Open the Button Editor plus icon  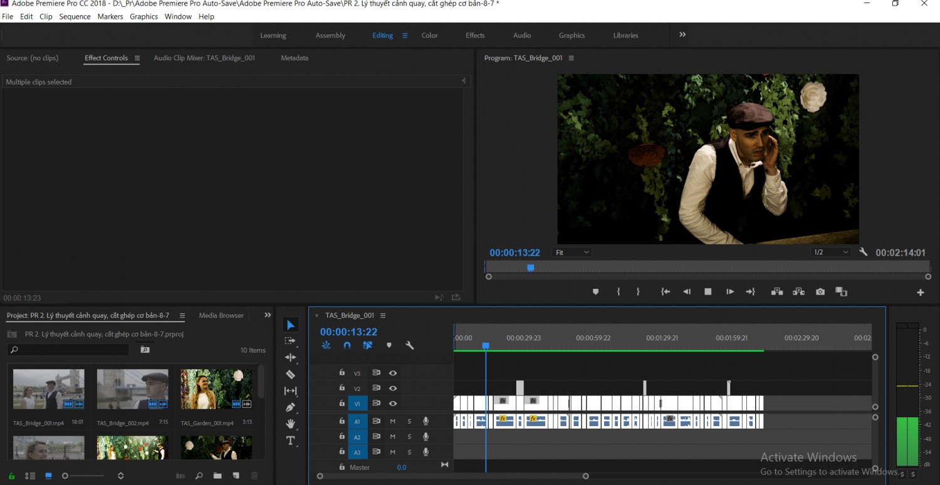921,292
